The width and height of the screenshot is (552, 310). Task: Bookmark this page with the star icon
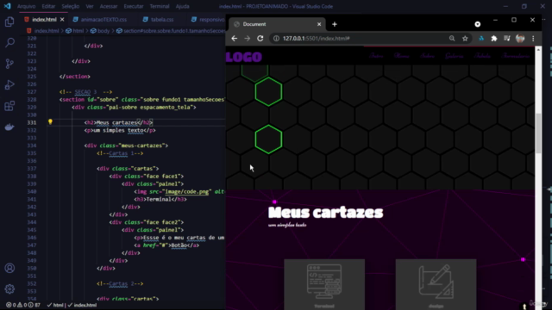[x=465, y=38]
